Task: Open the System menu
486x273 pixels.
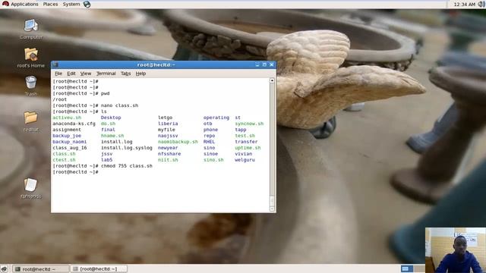Action: [x=71, y=5]
